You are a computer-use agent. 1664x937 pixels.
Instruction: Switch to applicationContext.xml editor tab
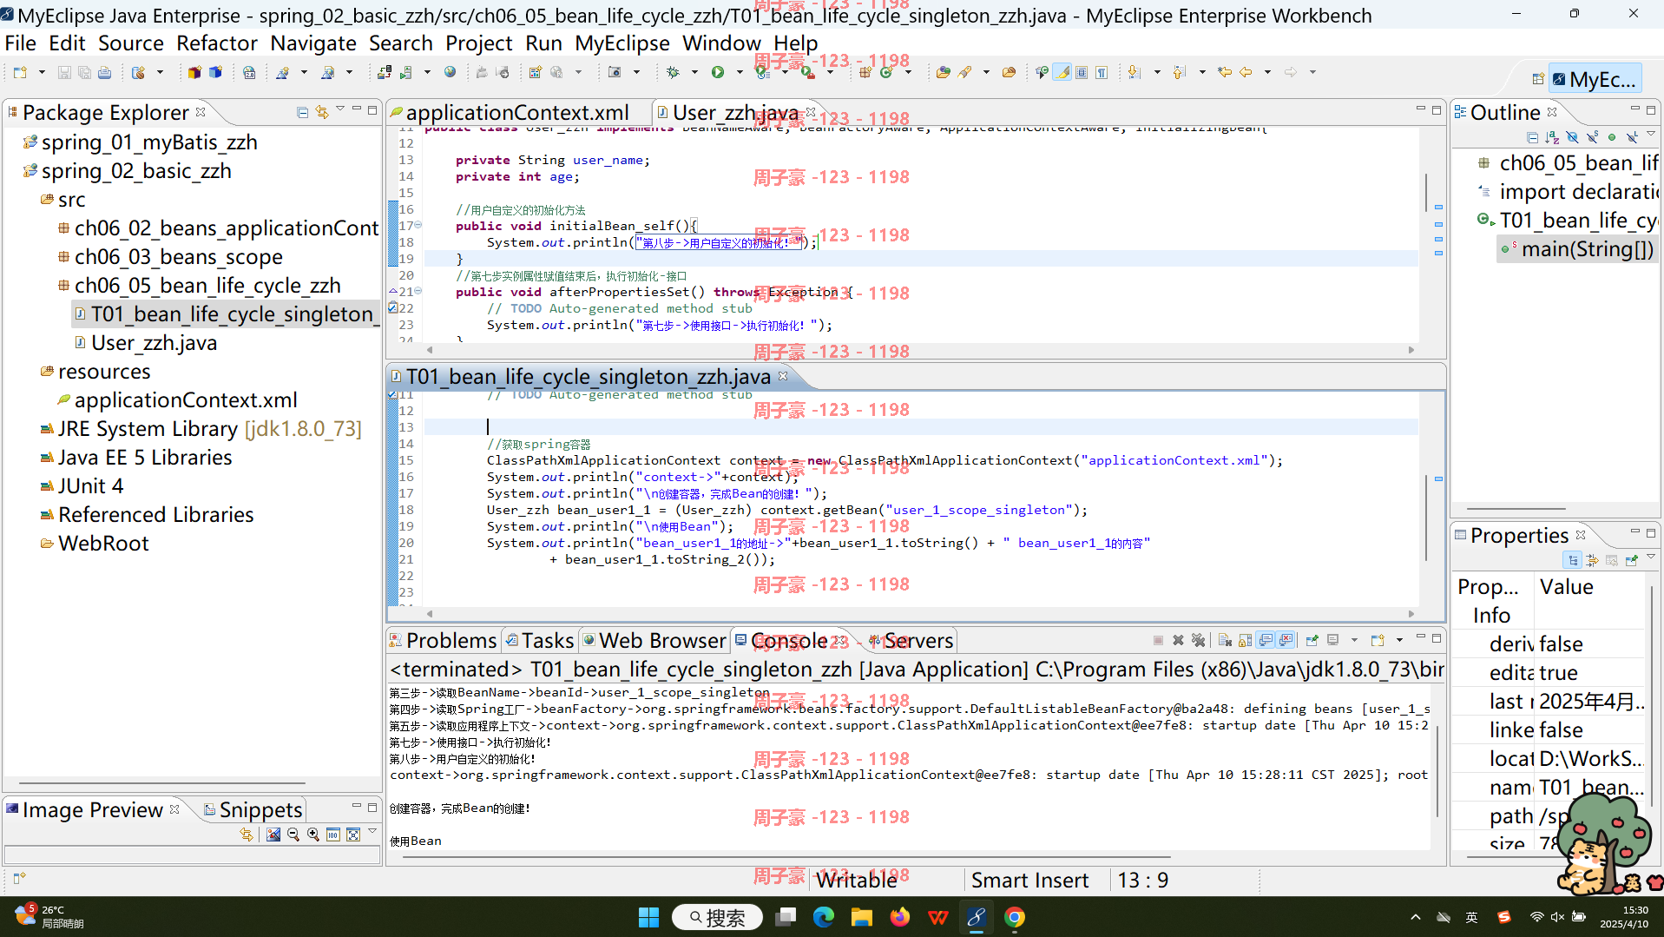click(x=516, y=113)
